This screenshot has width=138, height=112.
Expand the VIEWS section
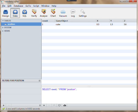[x=3, y=31]
